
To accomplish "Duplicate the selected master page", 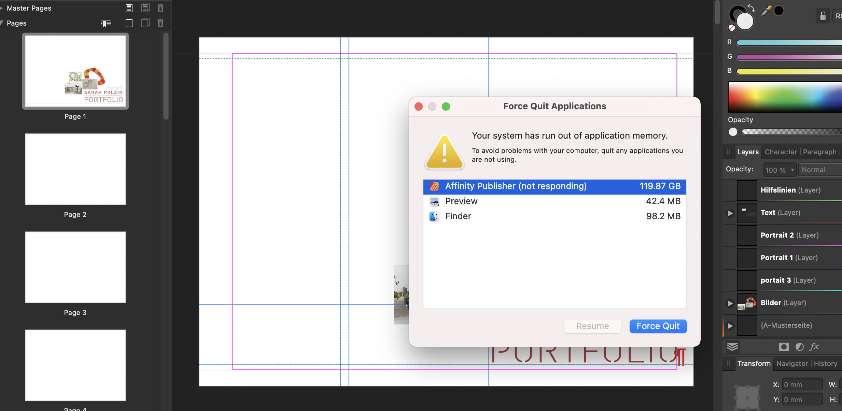I will [145, 8].
